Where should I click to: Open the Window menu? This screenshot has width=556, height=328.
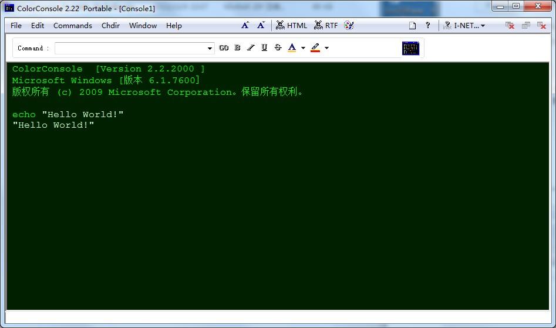143,25
